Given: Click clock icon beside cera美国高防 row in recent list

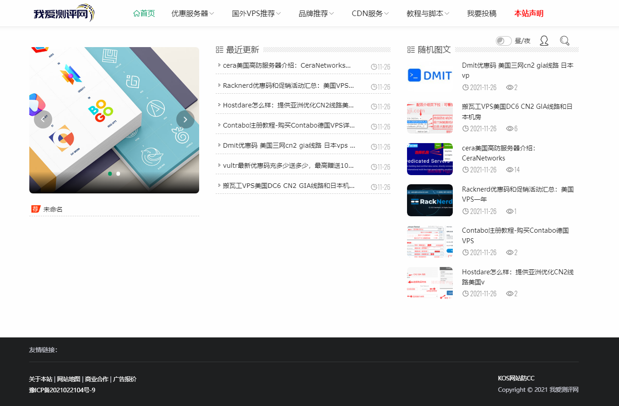Looking at the screenshot, I should (374, 67).
